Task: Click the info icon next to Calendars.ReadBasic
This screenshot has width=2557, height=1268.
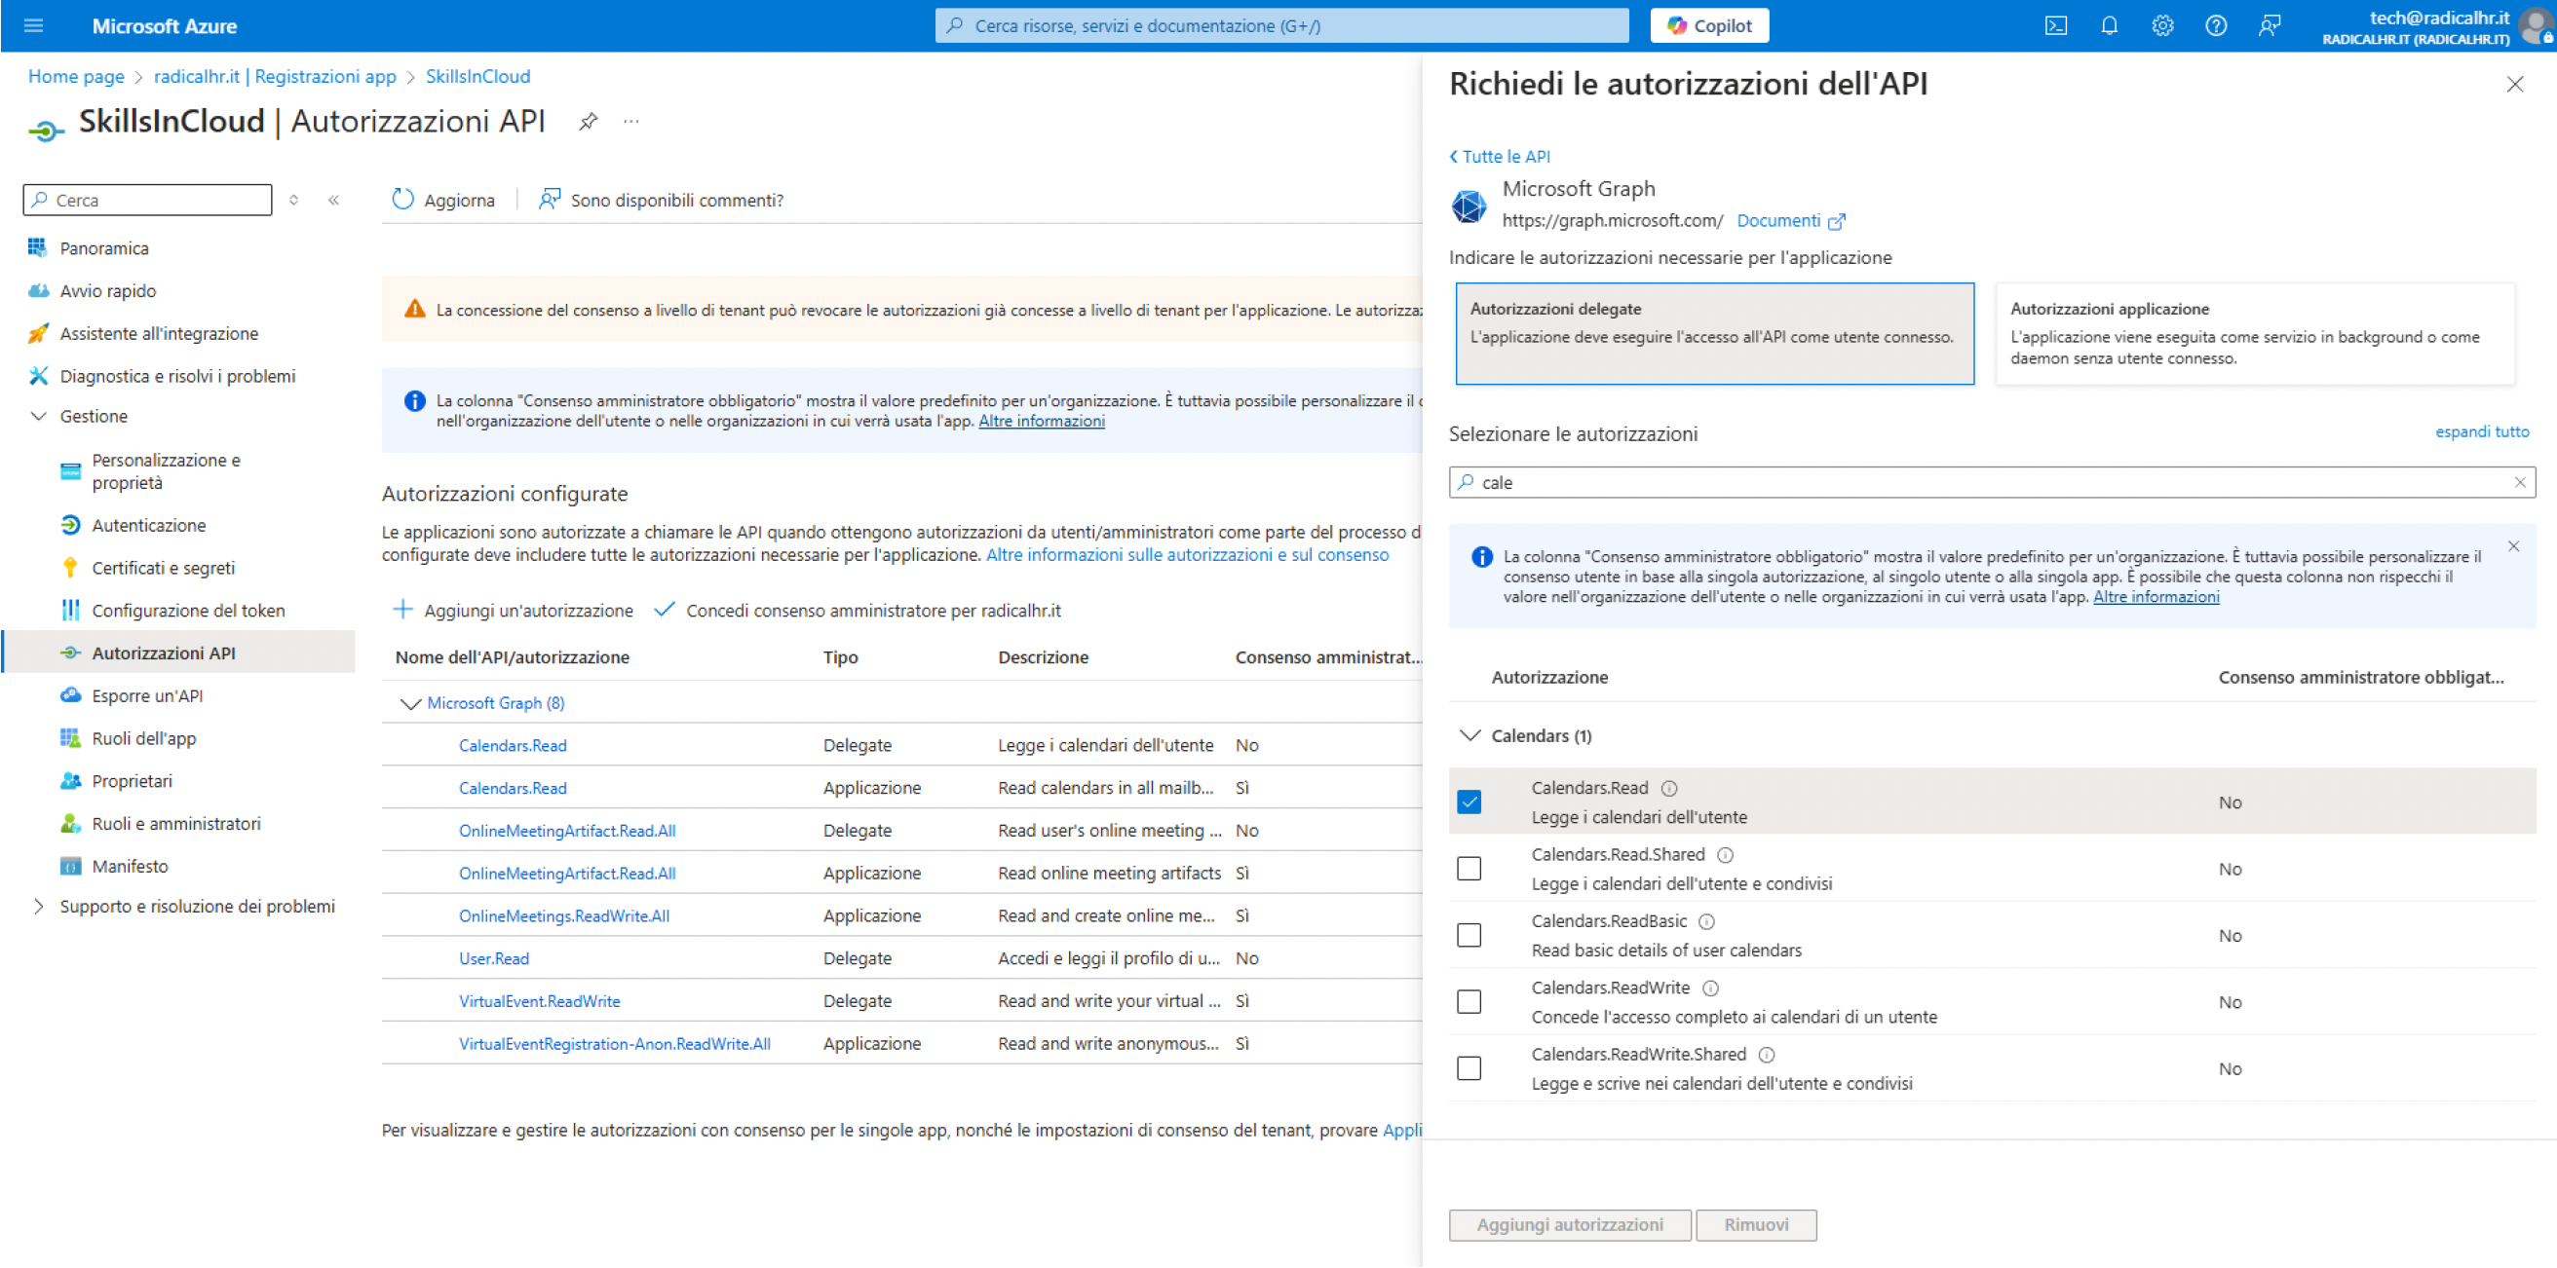Action: tap(1707, 921)
